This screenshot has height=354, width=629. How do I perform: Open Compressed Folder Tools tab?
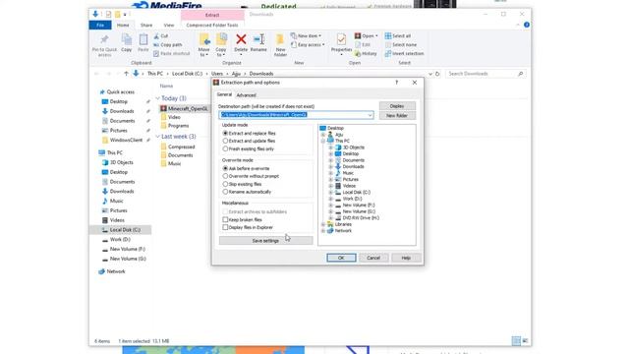(x=212, y=25)
